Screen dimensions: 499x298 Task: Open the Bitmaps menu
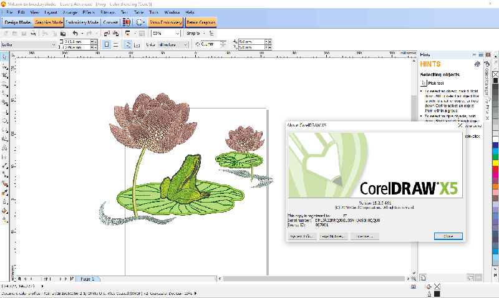tap(108, 12)
